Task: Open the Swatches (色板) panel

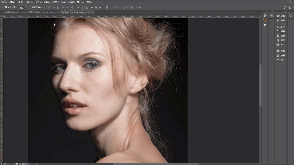Action: [x=280, y=20]
